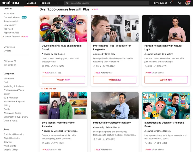
Task: Click the students icon showing 5377
Action: click(x=146, y=143)
